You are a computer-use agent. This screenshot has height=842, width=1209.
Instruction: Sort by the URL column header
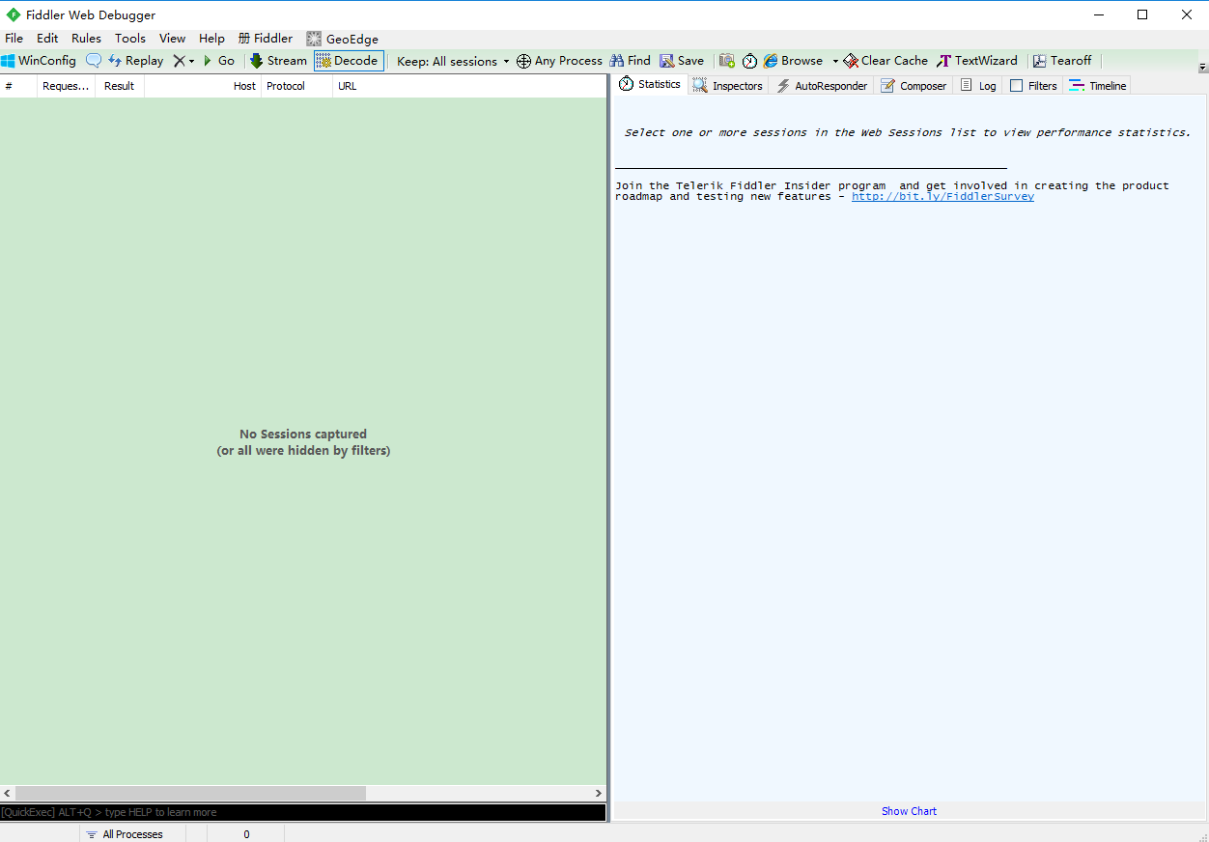click(x=469, y=86)
